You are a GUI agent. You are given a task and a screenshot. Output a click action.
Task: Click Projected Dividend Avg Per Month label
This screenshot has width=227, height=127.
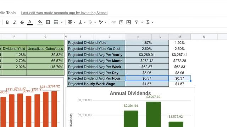tap(96, 61)
